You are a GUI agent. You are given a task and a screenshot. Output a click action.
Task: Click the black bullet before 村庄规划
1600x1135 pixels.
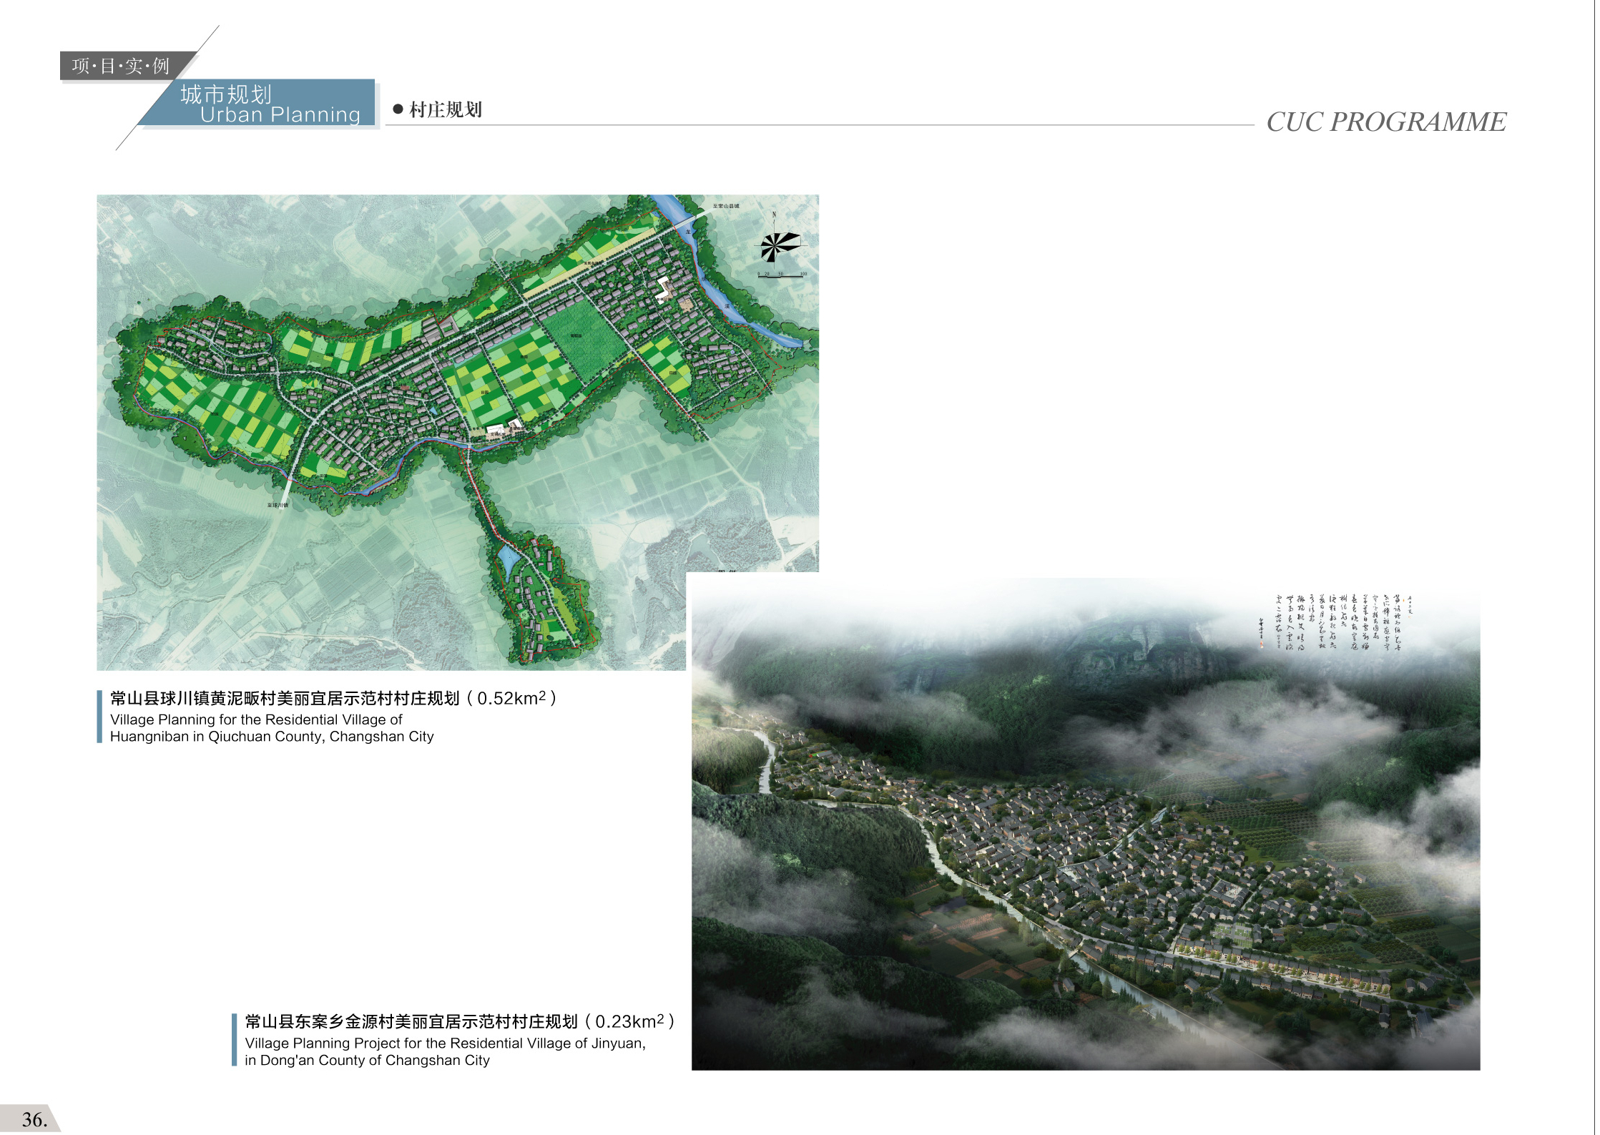click(x=398, y=109)
